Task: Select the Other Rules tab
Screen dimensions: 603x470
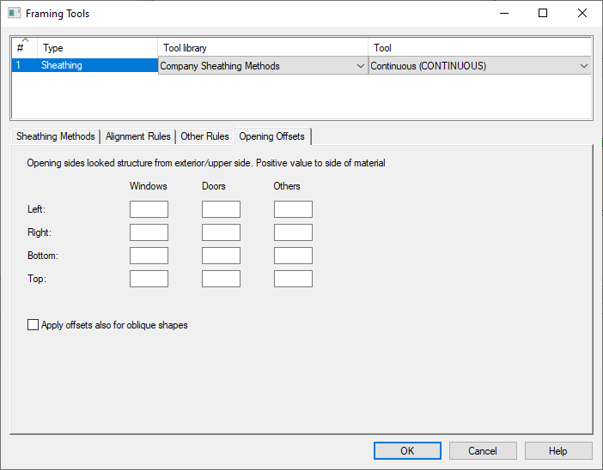Action: coord(204,136)
